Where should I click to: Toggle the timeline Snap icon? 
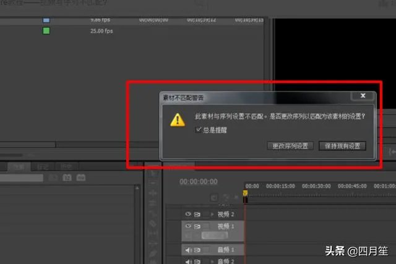pyautogui.click(x=214, y=197)
